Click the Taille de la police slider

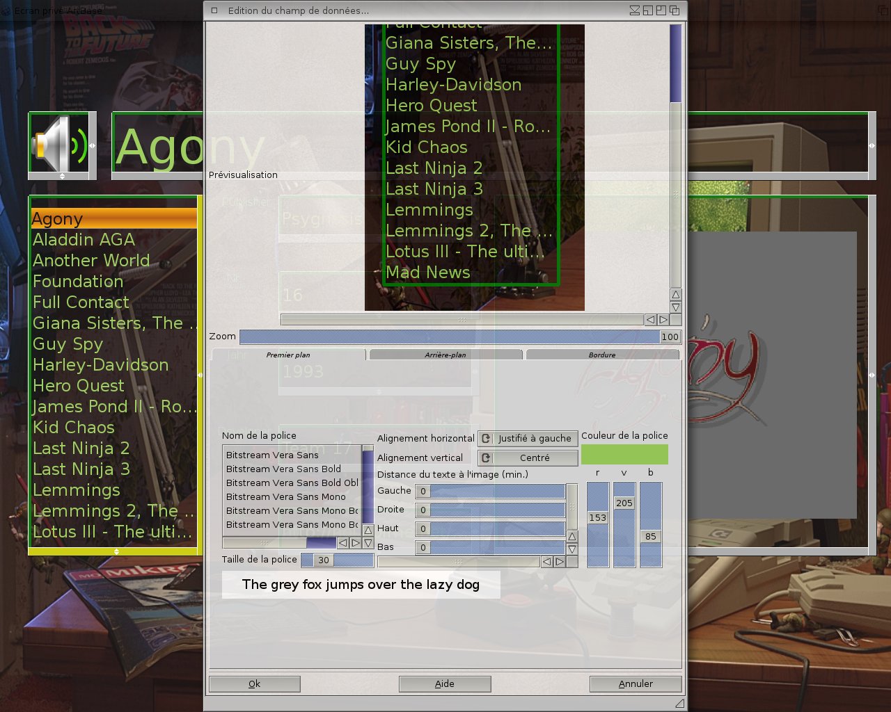[337, 560]
